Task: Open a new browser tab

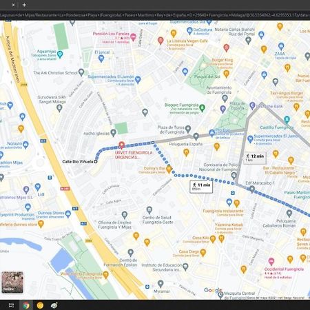Action: pyautogui.click(x=24, y=5)
